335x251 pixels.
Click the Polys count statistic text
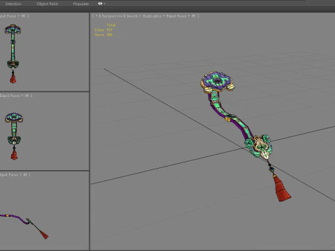(x=103, y=30)
